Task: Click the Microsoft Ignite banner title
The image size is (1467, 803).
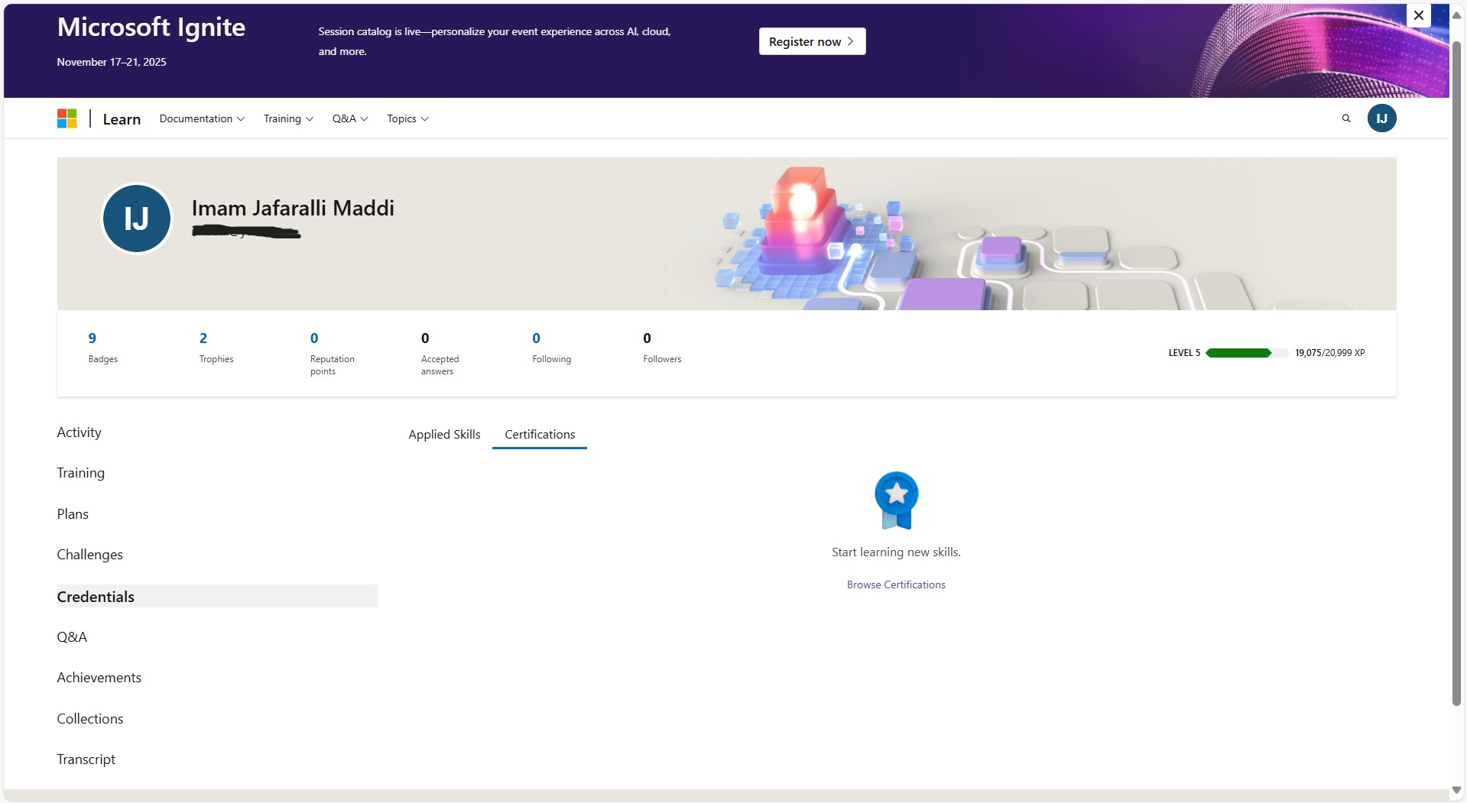Action: (x=151, y=28)
